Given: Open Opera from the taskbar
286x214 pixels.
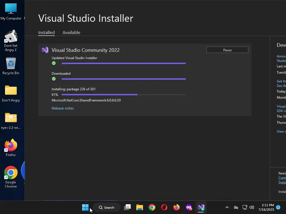Looking at the screenshot, I should coord(164,207).
